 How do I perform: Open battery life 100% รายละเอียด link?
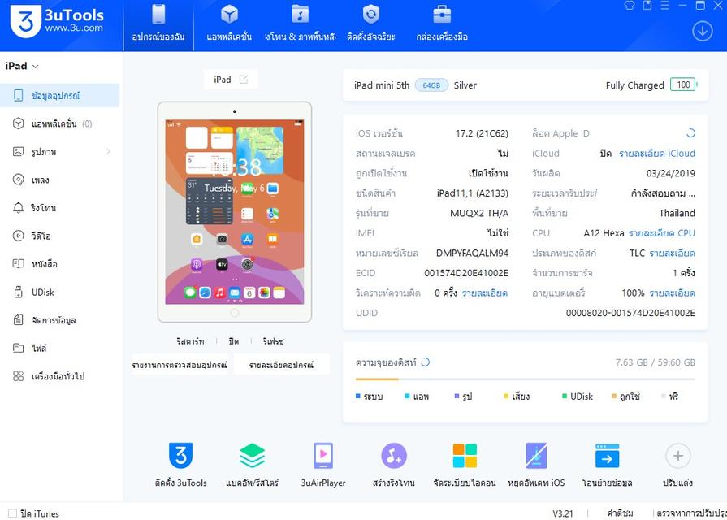click(x=672, y=292)
